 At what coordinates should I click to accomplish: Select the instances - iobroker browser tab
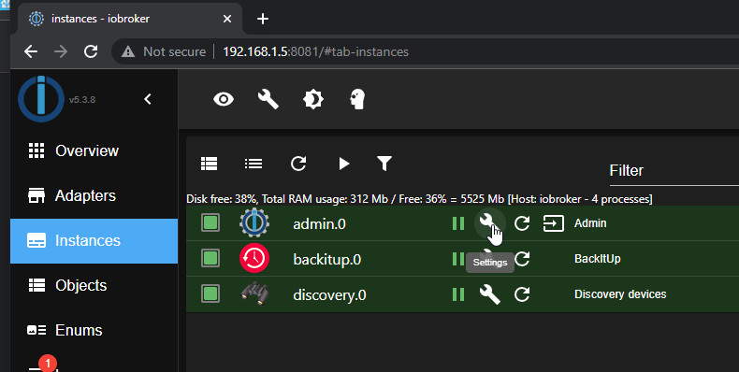click(131, 19)
